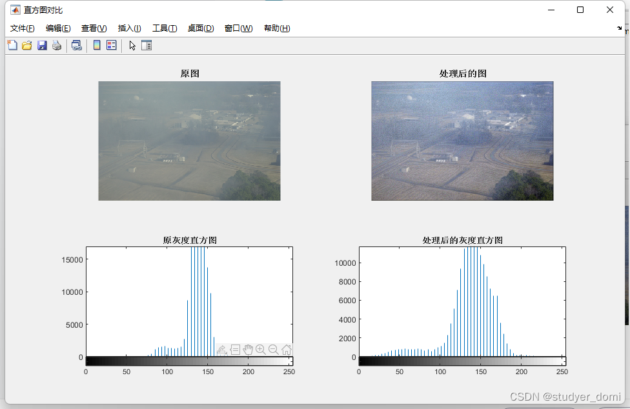Toggle the Insert Legend tool
The height and width of the screenshot is (409, 630).
[112, 45]
